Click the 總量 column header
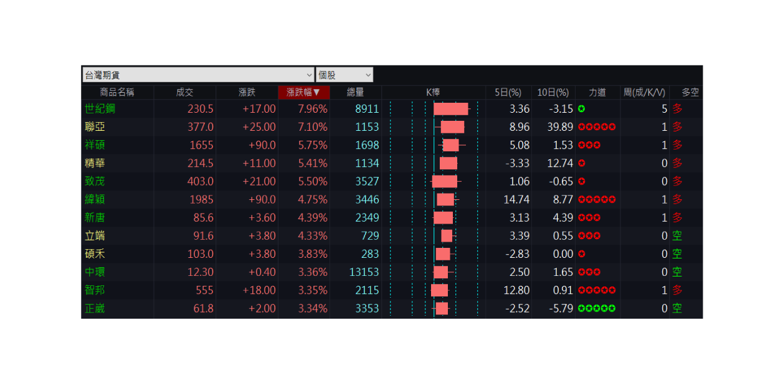Image resolution: width=783 pixels, height=383 pixels. click(x=355, y=92)
